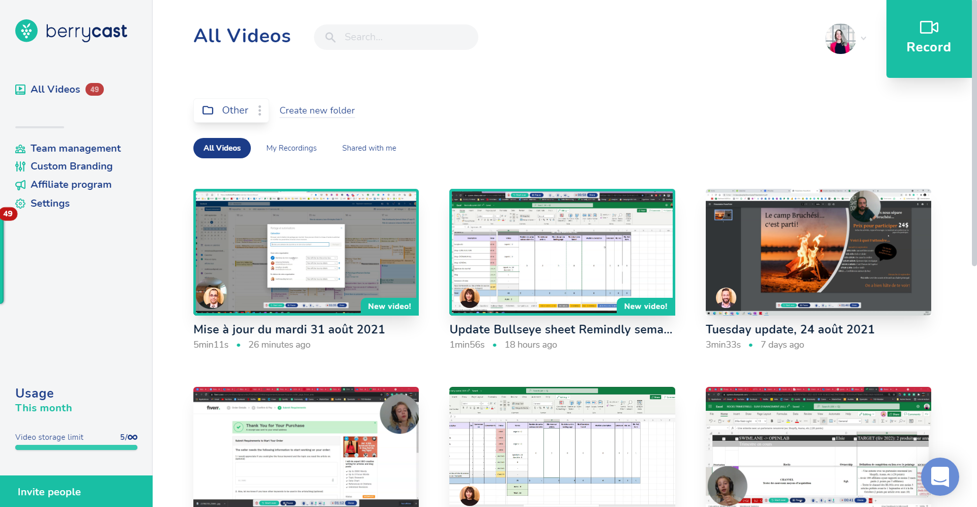This screenshot has width=977, height=507.
Task: Click inside the Search field
Action: [x=402, y=37]
